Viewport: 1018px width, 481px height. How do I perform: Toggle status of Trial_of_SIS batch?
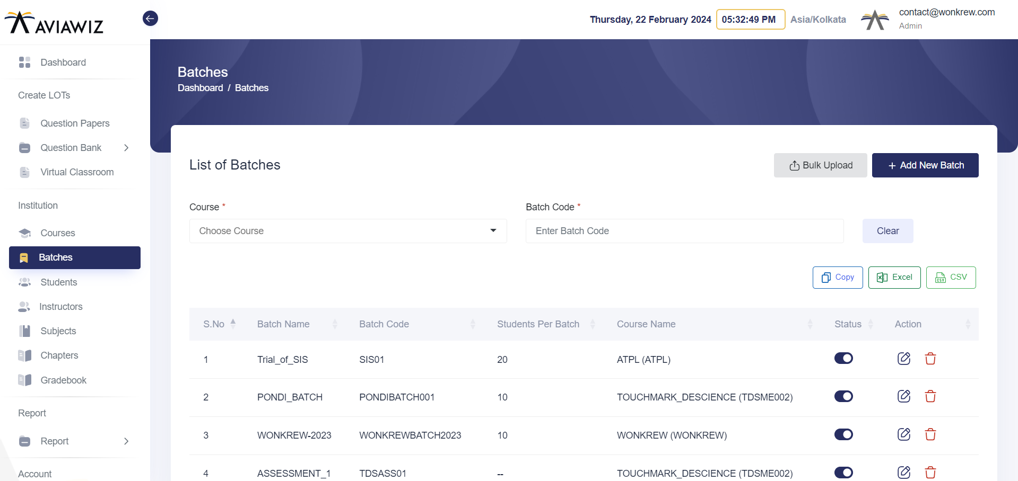pyautogui.click(x=843, y=359)
